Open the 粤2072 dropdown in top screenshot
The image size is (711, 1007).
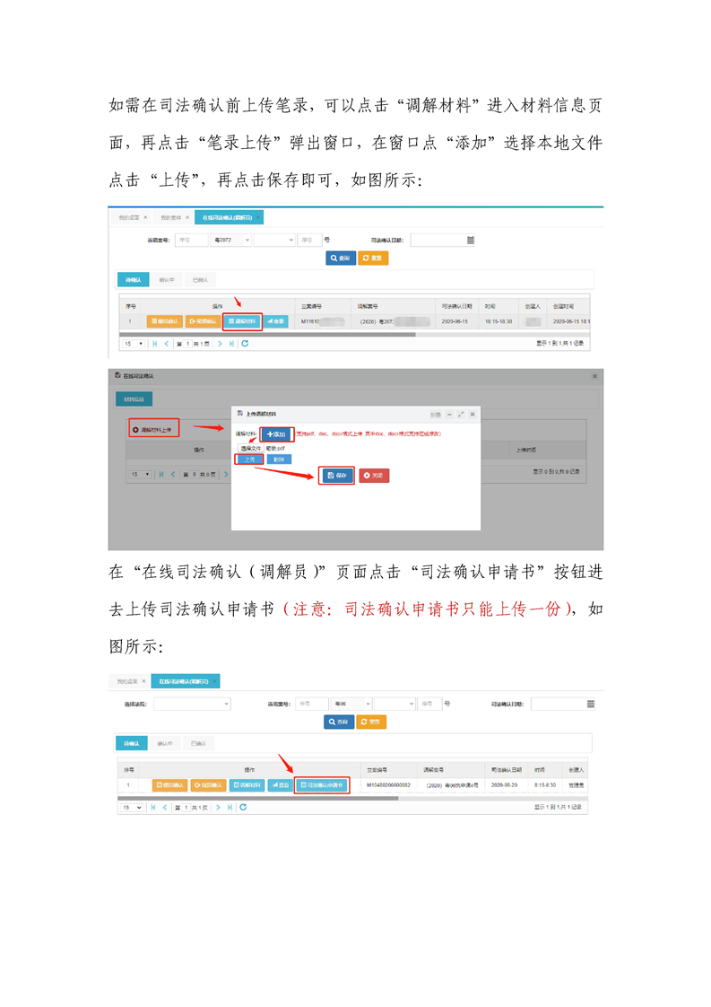(x=231, y=241)
